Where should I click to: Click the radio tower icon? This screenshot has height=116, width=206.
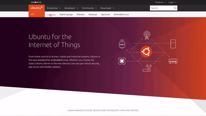click(x=147, y=35)
